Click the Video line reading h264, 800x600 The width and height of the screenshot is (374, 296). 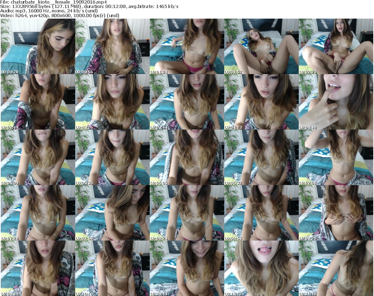point(60,15)
